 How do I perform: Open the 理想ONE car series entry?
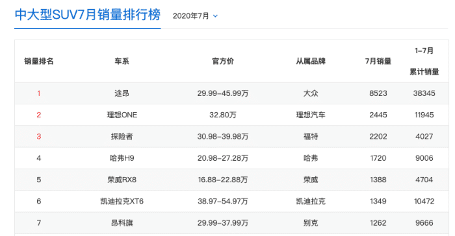(x=122, y=115)
